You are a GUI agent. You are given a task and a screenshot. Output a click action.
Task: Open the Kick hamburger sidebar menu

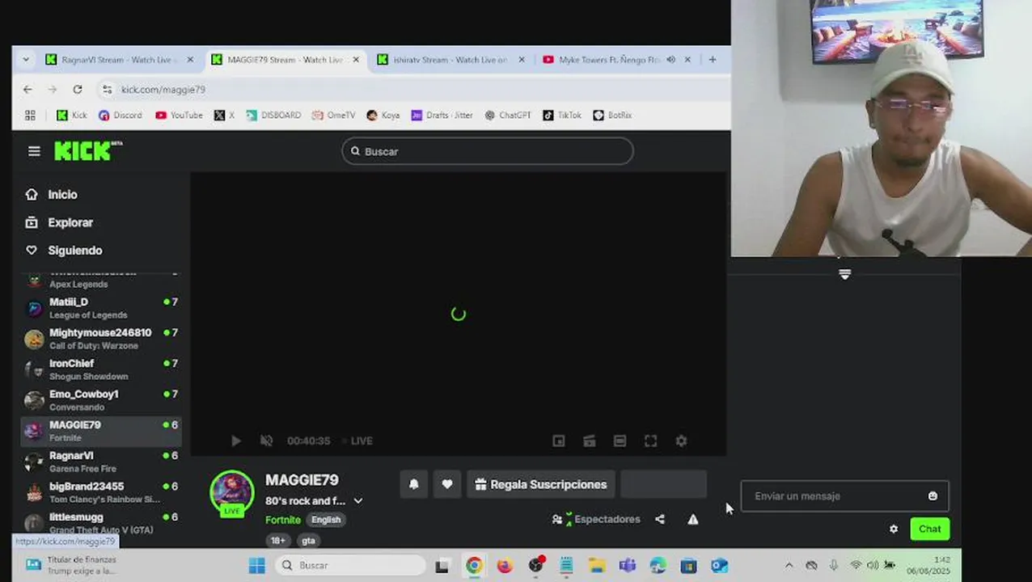(34, 151)
